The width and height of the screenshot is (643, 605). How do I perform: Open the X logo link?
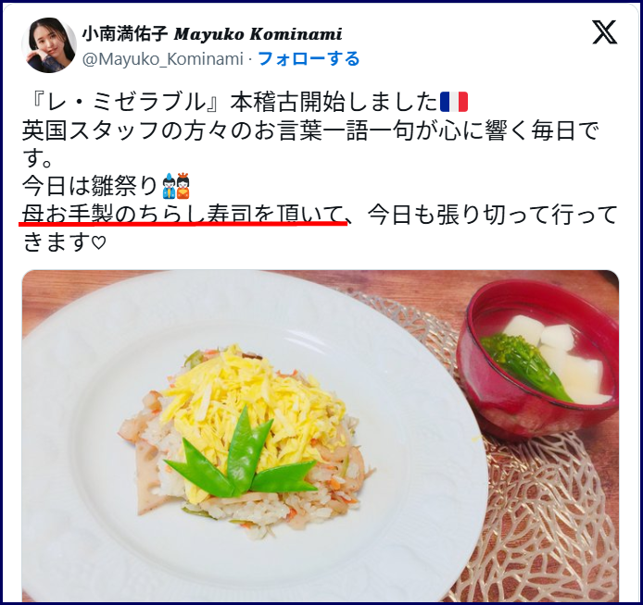[x=604, y=32]
